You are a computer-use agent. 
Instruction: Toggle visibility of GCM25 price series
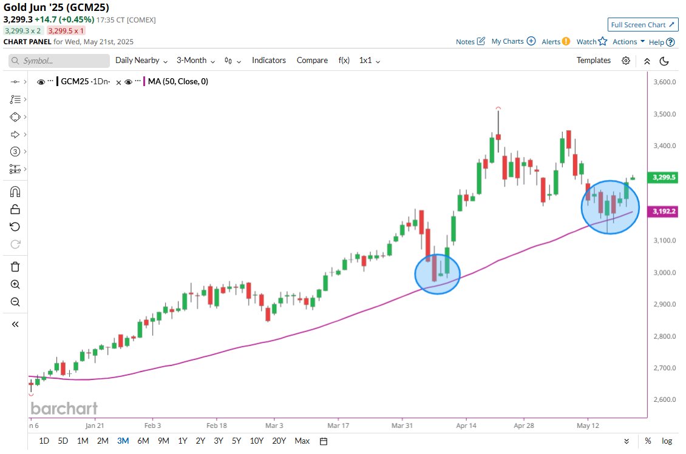(x=41, y=82)
